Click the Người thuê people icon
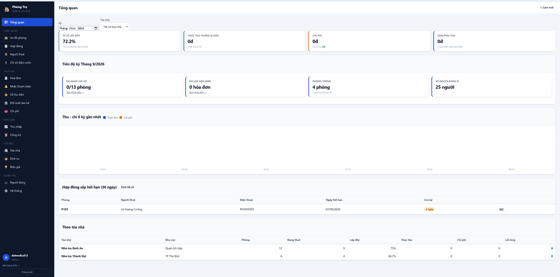 click(x=6, y=54)
